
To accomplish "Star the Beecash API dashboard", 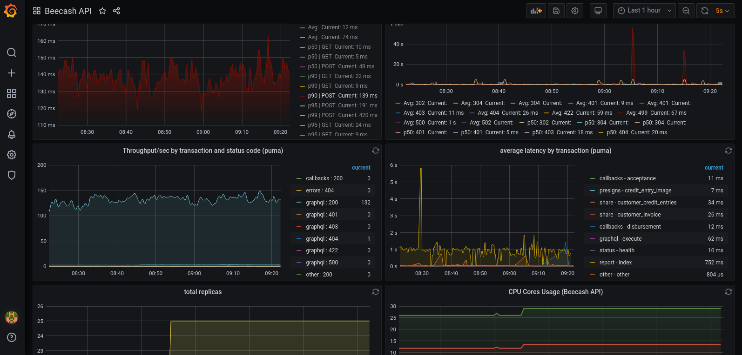I will pos(102,11).
